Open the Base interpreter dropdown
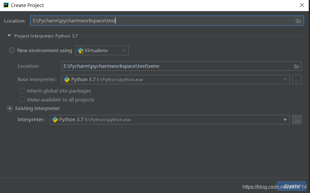Screen dimensions: 310x193 coord(176,79)
